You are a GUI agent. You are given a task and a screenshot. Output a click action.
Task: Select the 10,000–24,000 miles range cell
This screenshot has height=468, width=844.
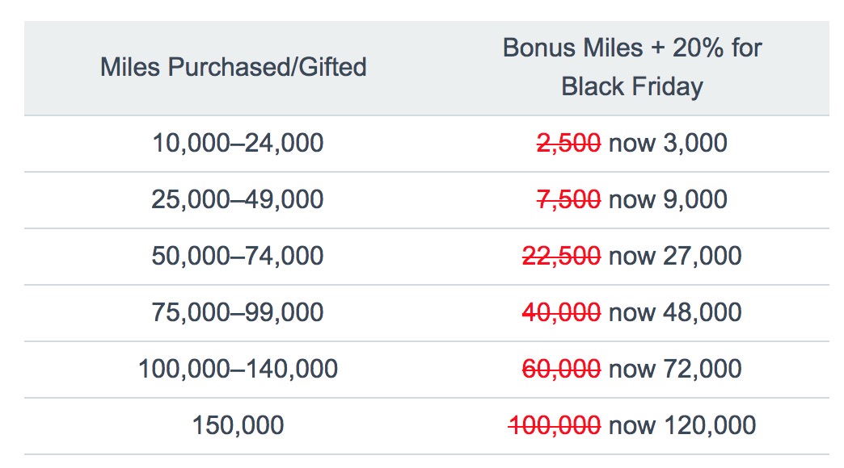(237, 144)
